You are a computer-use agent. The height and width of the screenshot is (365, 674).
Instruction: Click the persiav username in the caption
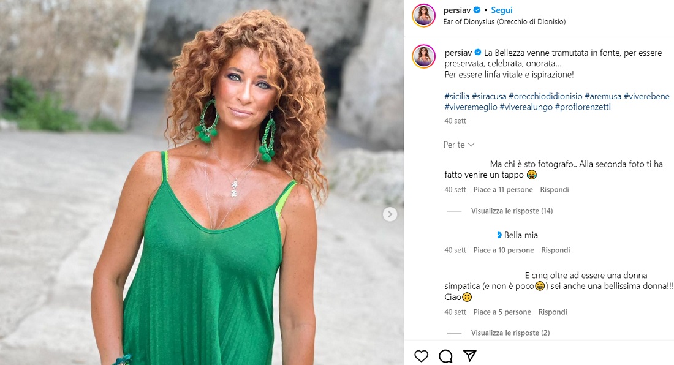pos(457,53)
